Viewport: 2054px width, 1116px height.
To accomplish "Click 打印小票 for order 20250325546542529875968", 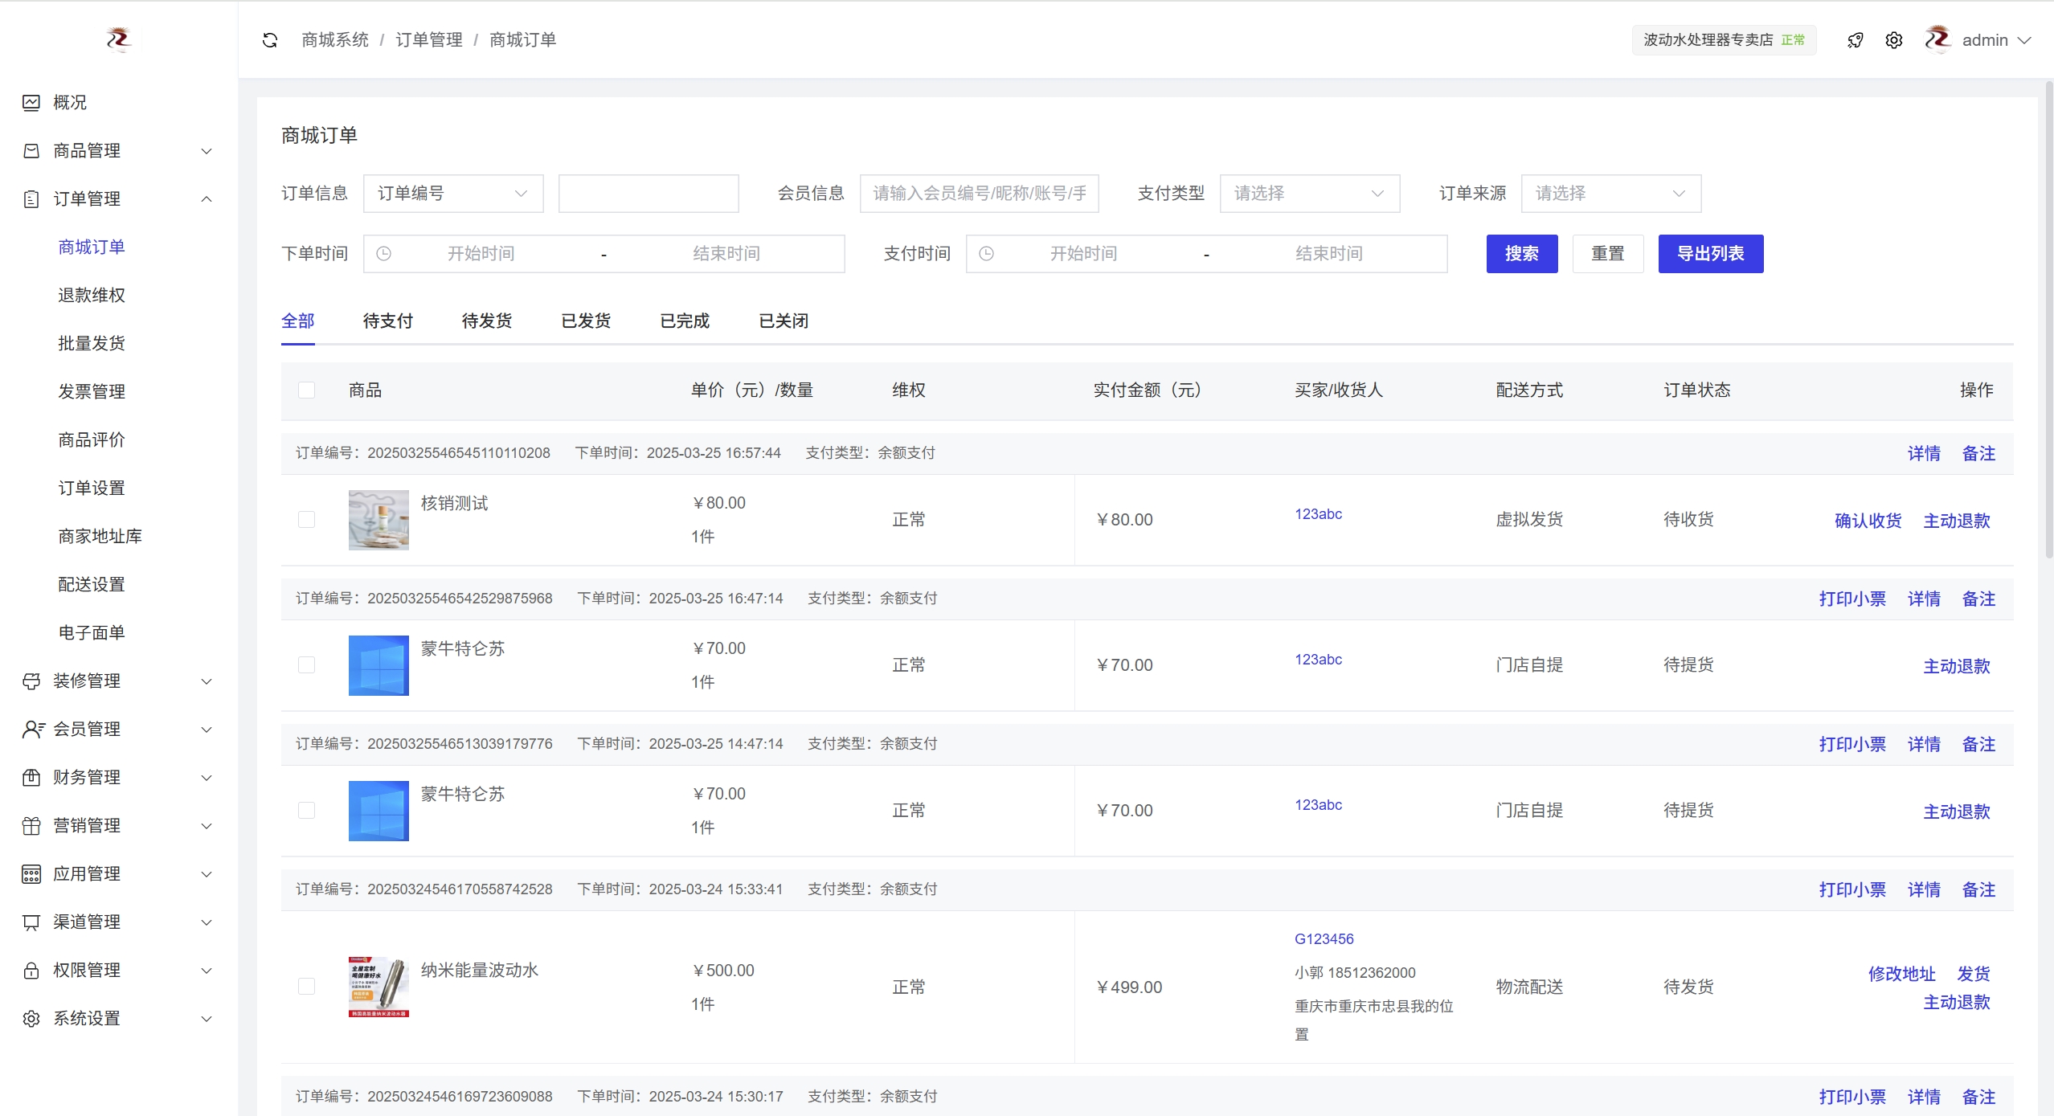I will pyautogui.click(x=1853, y=599).
